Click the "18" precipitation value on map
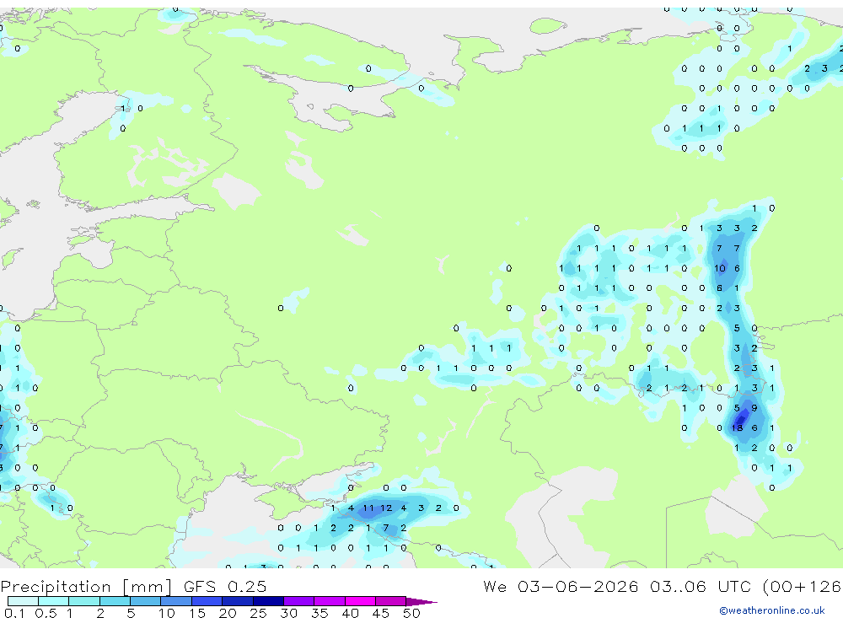The image size is (843, 618). (737, 427)
